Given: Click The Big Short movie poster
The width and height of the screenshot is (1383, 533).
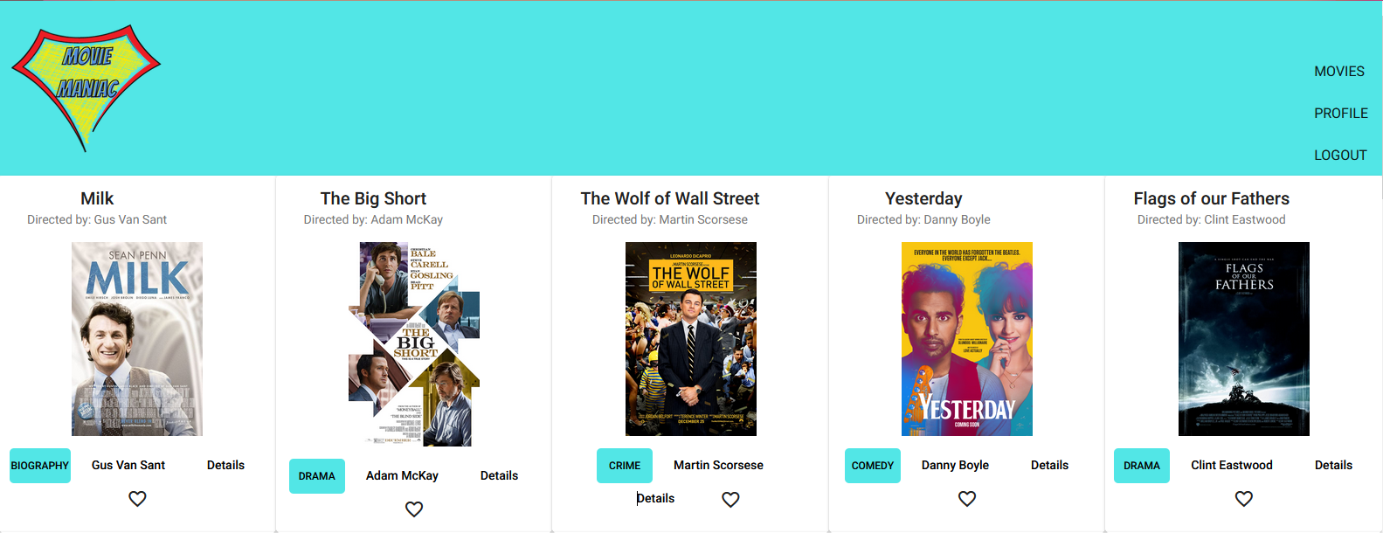Looking at the screenshot, I should [414, 344].
